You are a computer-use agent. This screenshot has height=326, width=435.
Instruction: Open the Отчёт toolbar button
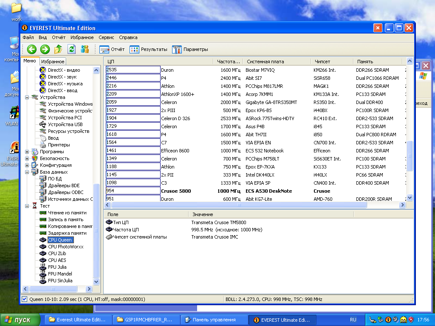pyautogui.click(x=112, y=49)
